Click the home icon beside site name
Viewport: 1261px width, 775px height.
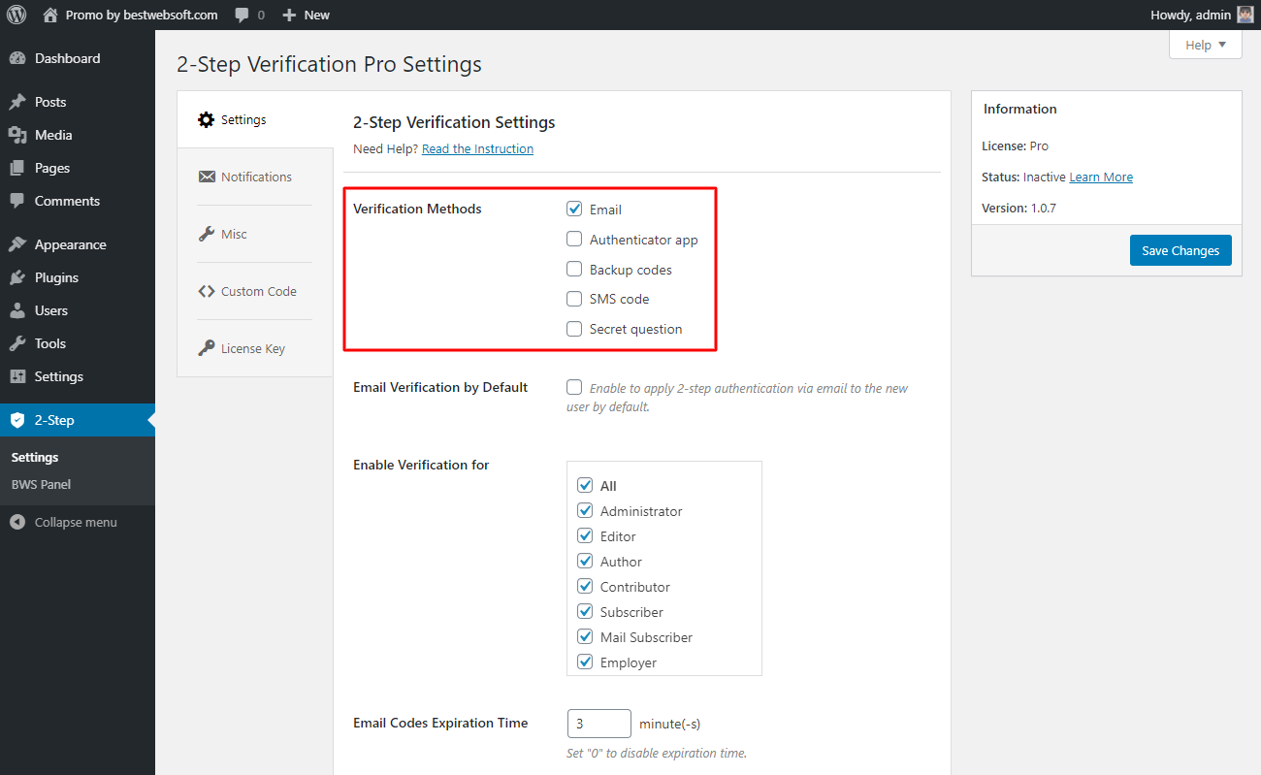tap(50, 15)
